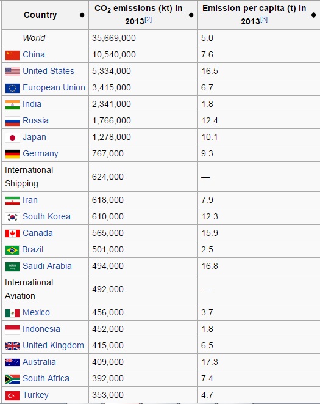Screen dimensions: 320x404
Task: Select Germany's emissions value 767,000
Action: coord(108,153)
